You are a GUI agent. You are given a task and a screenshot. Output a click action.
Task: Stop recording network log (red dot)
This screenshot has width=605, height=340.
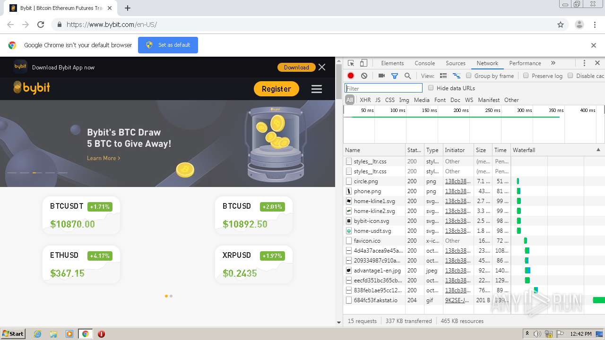[351, 76]
